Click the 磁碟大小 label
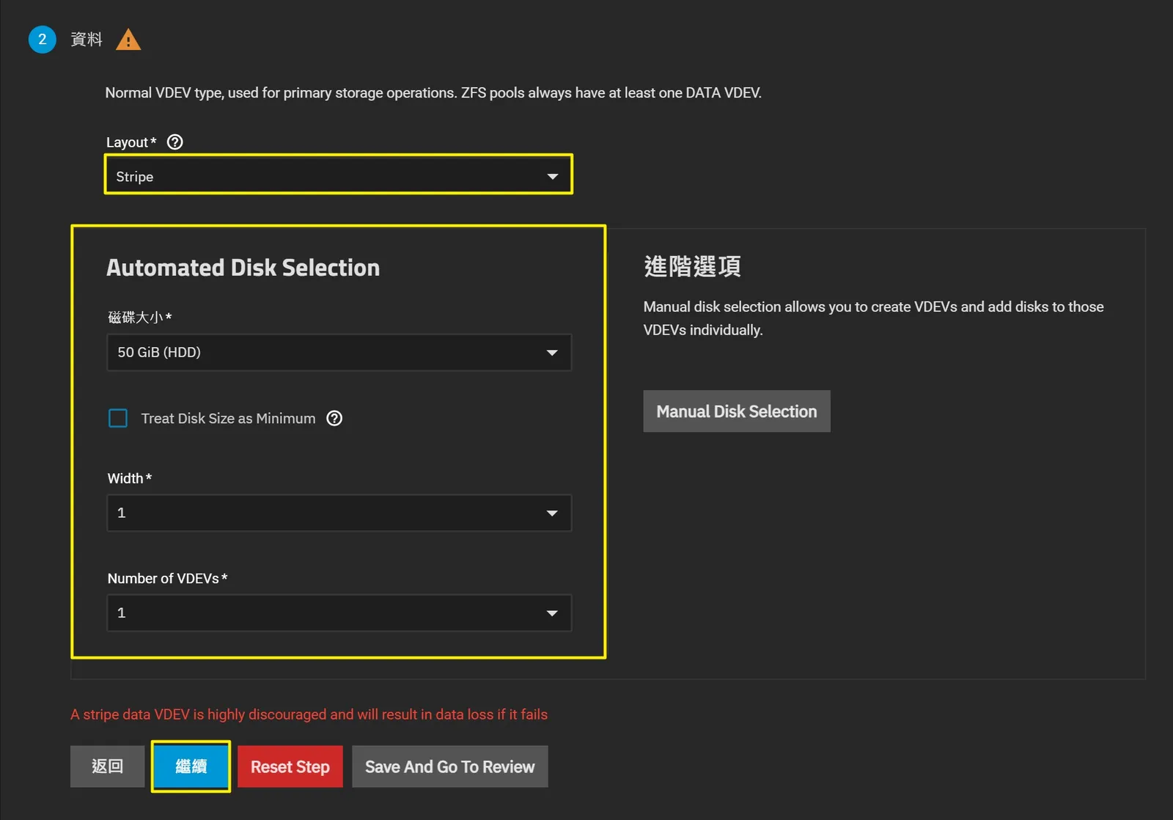The width and height of the screenshot is (1173, 820). click(139, 318)
